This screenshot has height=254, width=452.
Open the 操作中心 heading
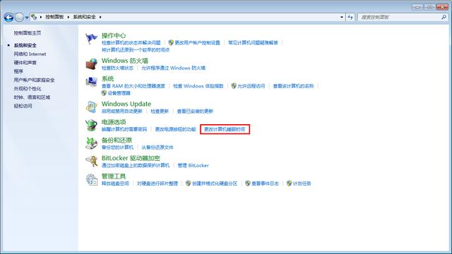(114, 35)
